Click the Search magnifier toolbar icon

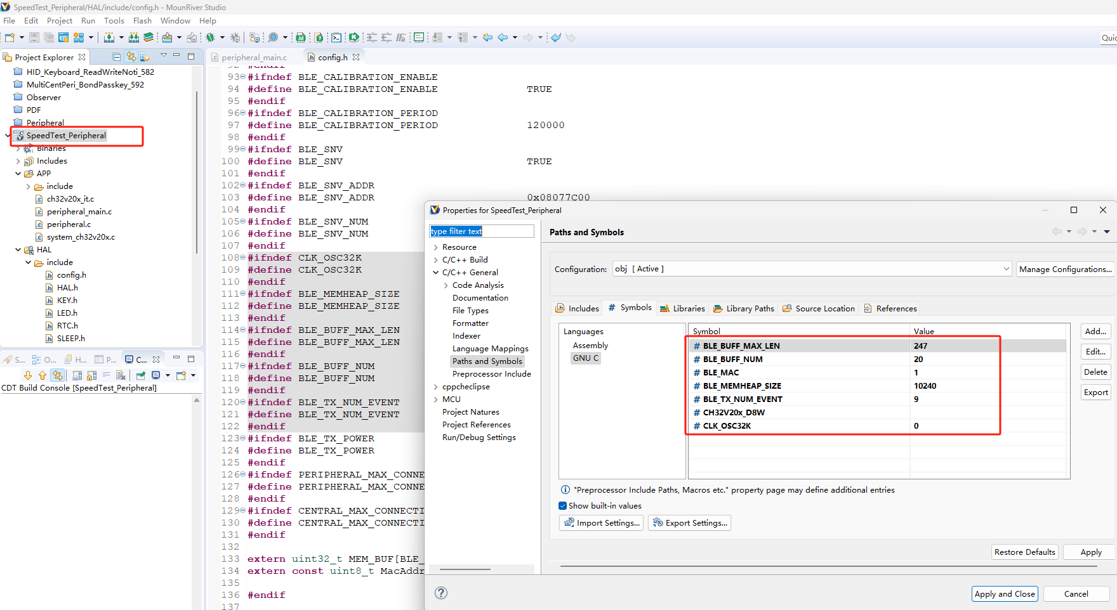point(273,37)
